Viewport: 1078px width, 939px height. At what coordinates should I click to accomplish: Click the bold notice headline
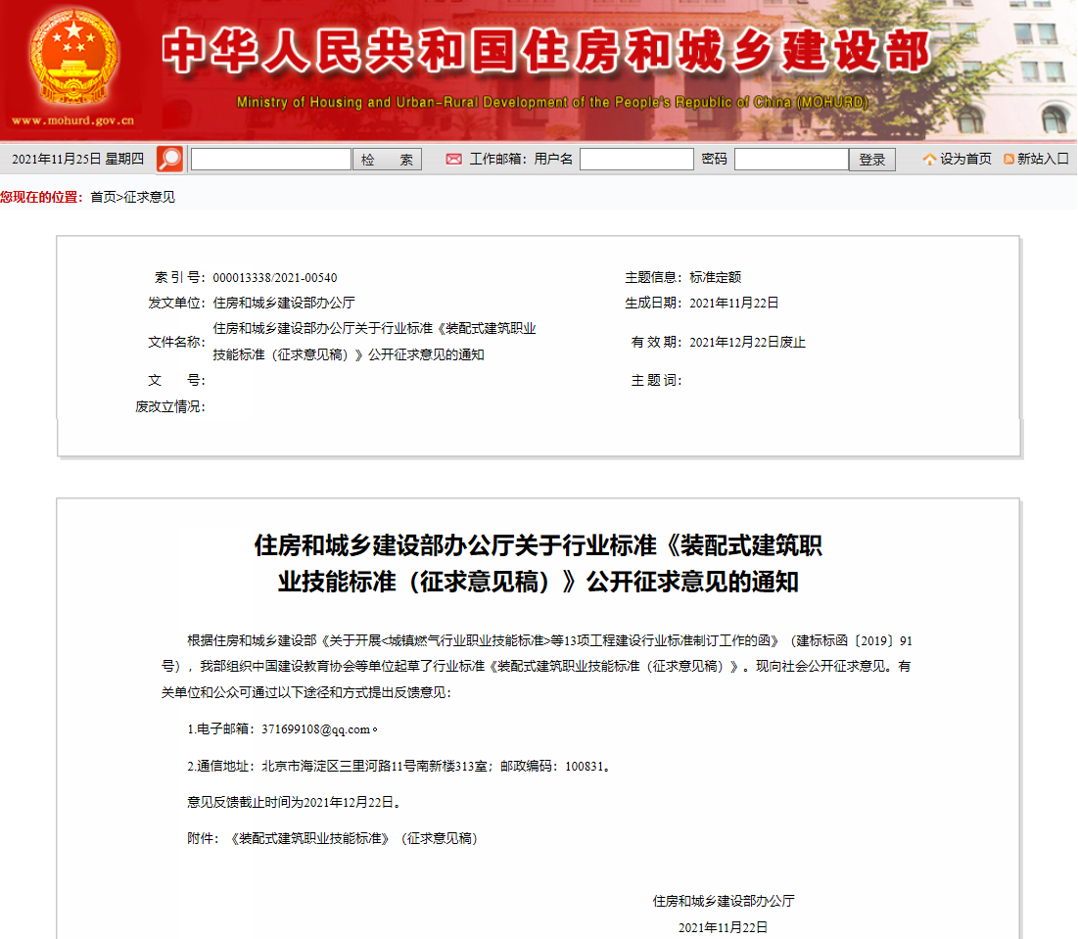[539, 564]
